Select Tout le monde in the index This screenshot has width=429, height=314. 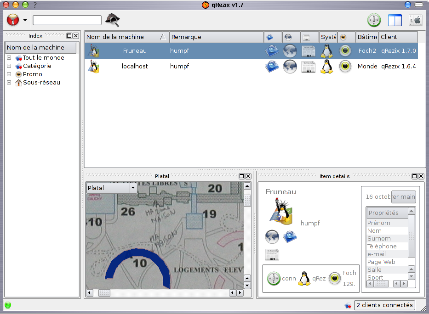click(x=44, y=57)
